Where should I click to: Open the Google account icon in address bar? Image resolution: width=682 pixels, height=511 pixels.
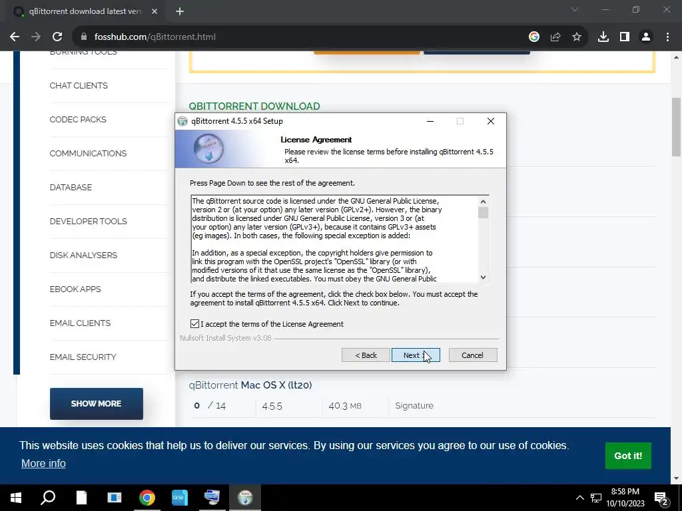click(534, 37)
